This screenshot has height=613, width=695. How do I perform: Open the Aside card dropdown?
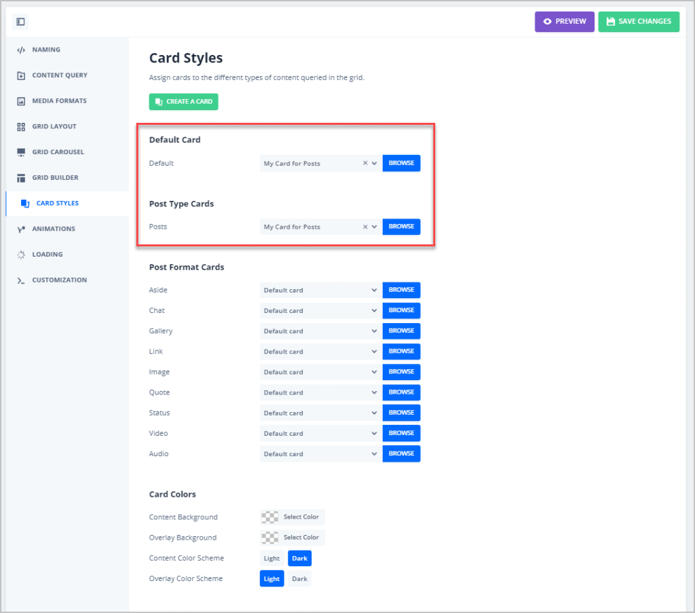pos(319,290)
